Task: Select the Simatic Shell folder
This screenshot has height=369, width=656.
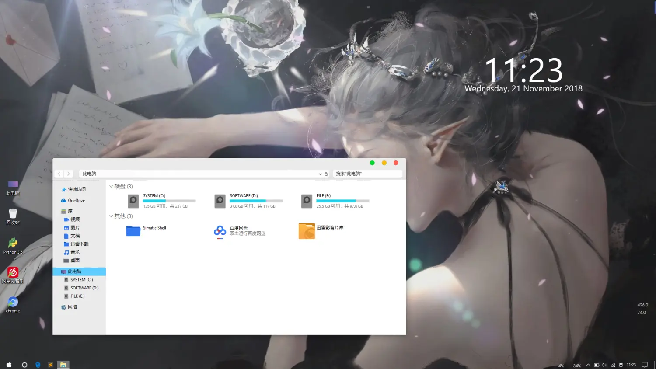Action: pos(147,230)
